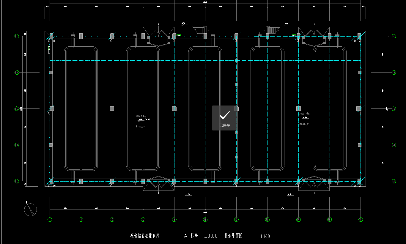Viewport: 406px width, 244px height.
Task: Select the 1:100 scale text
Action: (x=265, y=237)
